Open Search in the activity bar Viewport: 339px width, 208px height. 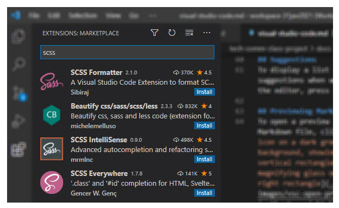click(x=19, y=64)
